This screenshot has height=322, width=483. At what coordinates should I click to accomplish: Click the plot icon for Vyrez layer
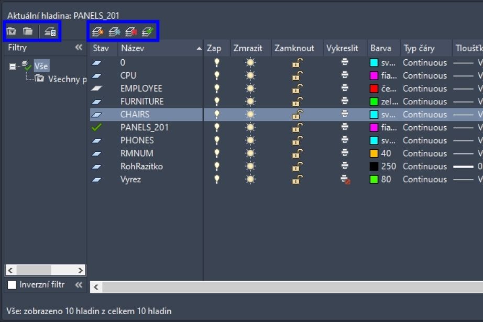345,180
